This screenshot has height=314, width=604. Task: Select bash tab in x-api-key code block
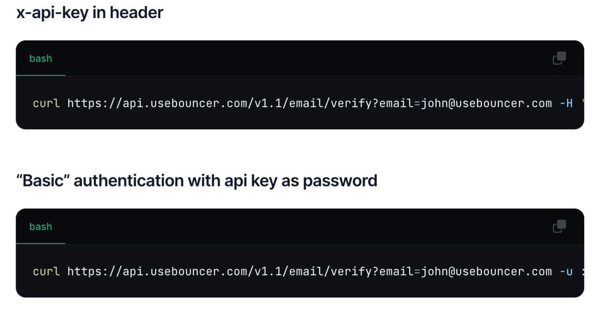coord(40,59)
